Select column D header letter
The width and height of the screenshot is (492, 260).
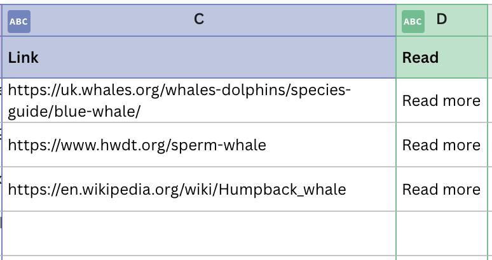442,20
